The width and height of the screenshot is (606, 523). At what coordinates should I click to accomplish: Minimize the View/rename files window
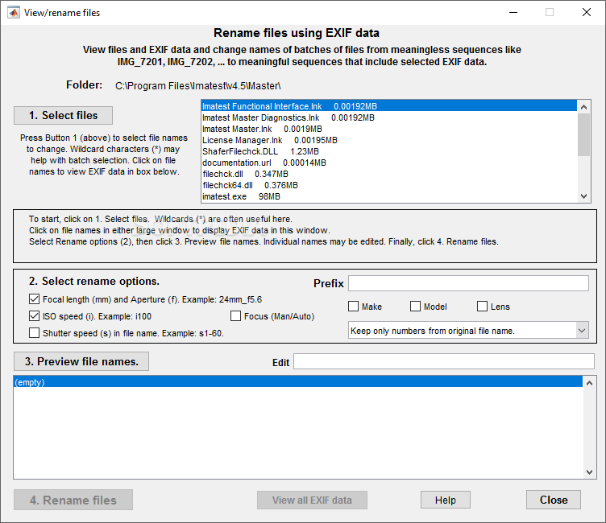click(x=513, y=12)
